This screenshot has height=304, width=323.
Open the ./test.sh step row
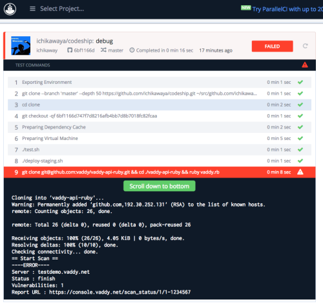pyautogui.click(x=160, y=150)
